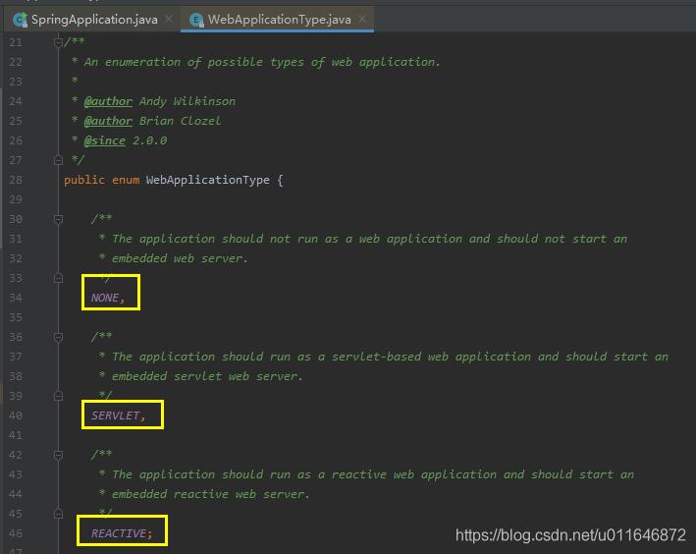Viewport: 696px width, 554px height.
Task: Fold the REACTIVE Javadoc comment at line 42
Action: [x=58, y=455]
